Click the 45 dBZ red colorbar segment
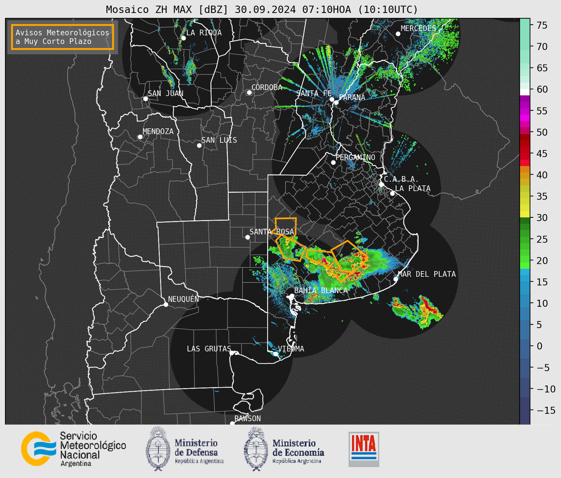 525,154
